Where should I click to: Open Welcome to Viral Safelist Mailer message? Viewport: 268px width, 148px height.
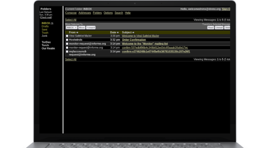tap(141, 36)
